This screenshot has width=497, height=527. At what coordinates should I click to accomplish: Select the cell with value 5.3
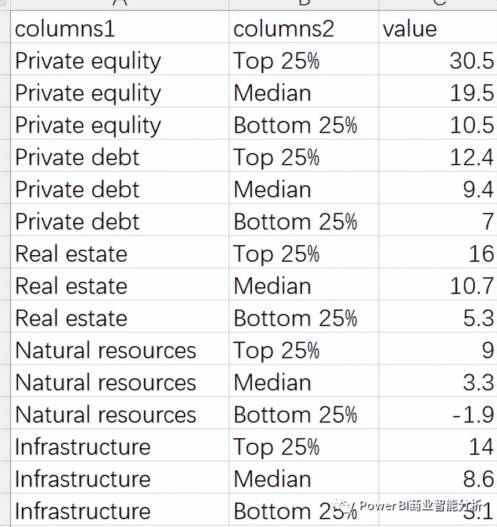(438, 317)
